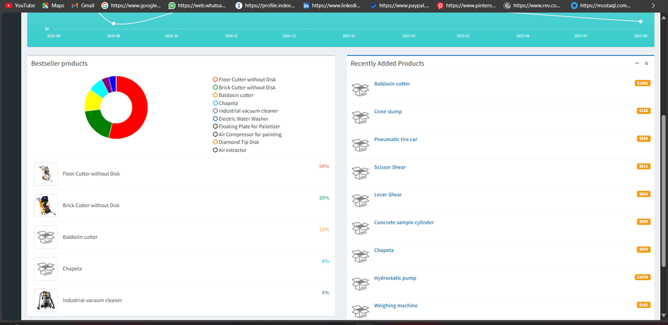Open the Maps bookmark
Image resolution: width=668 pixels, height=325 pixels.
(53, 5)
